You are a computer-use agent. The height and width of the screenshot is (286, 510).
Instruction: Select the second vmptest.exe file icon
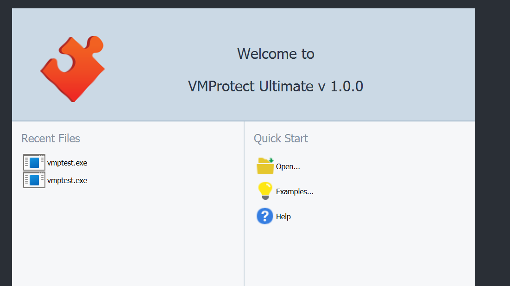34,180
